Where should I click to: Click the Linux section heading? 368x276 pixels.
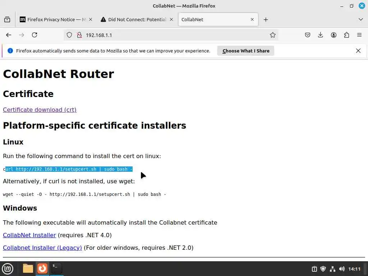[13, 142]
